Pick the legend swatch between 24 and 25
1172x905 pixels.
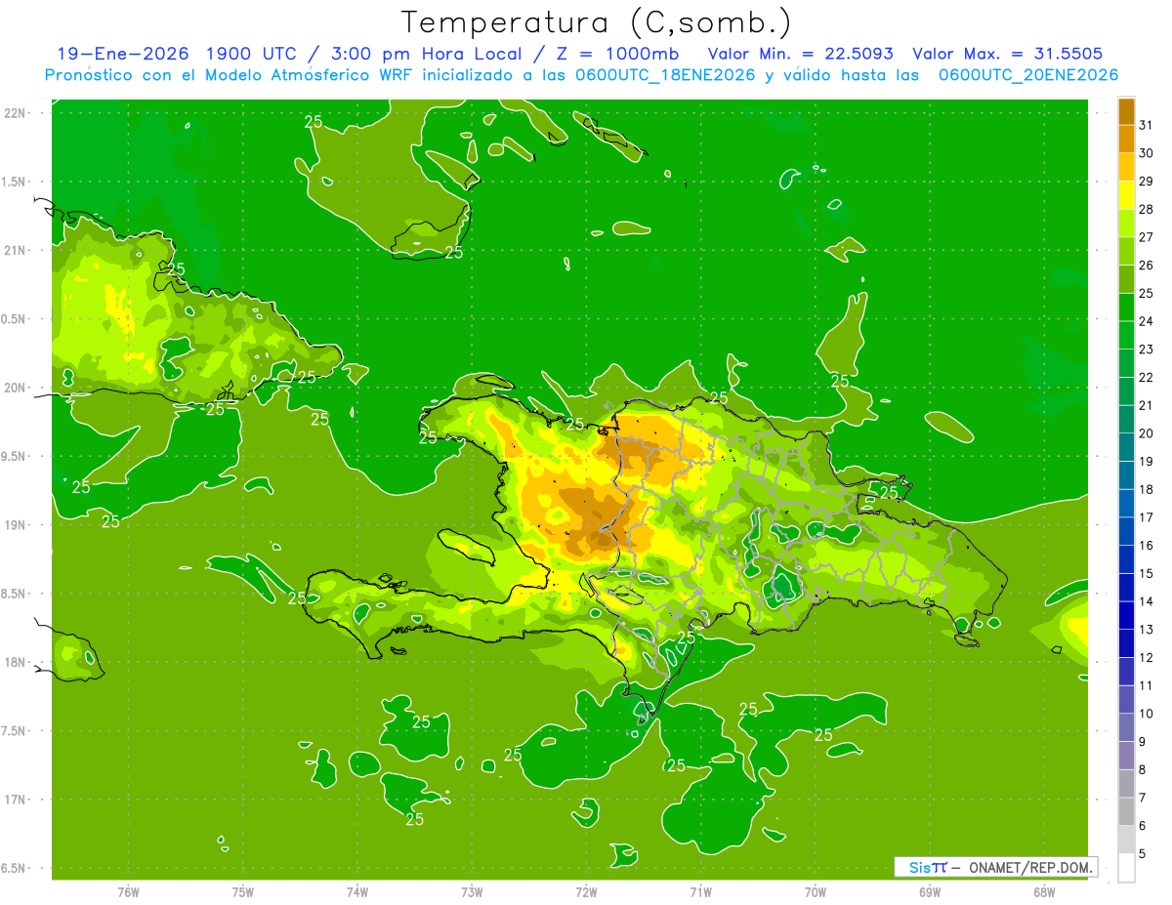pos(1126,307)
